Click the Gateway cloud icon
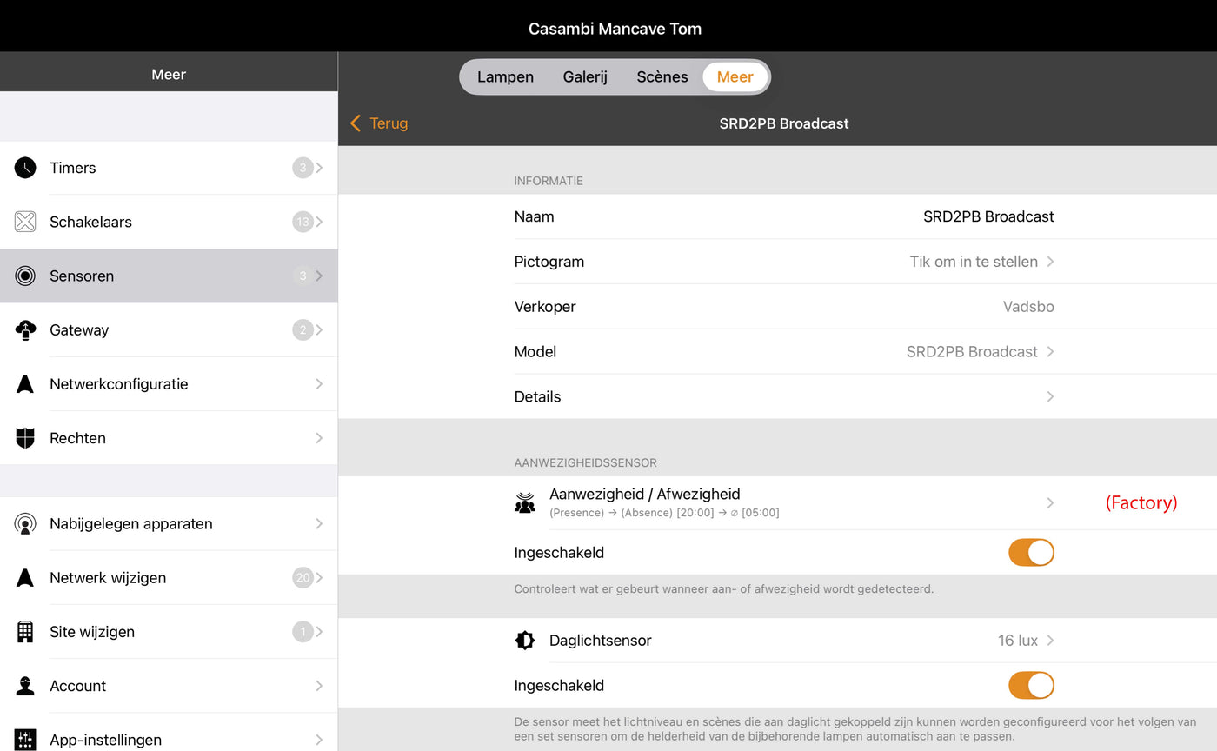 pyautogui.click(x=25, y=330)
